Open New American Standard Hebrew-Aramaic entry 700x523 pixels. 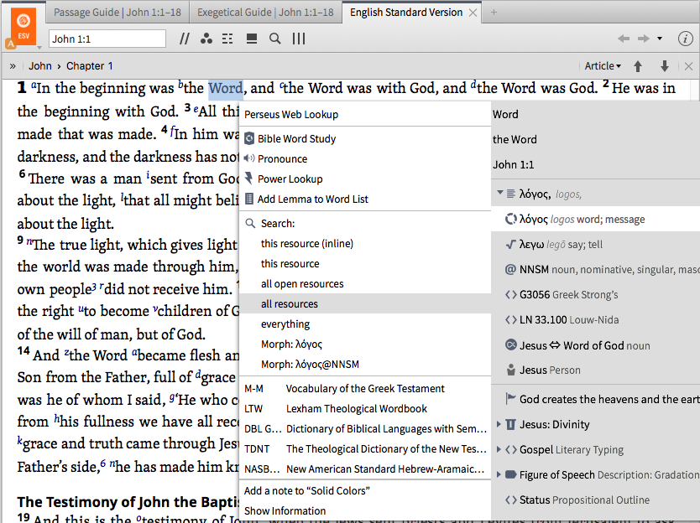[365, 469]
